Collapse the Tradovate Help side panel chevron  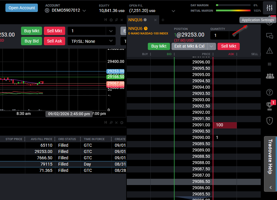pyautogui.click(x=270, y=187)
